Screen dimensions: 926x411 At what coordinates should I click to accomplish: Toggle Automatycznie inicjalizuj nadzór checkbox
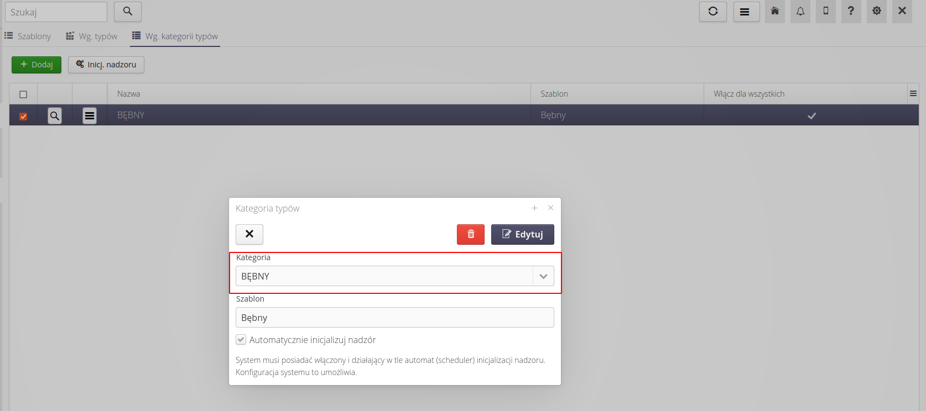pyautogui.click(x=241, y=340)
